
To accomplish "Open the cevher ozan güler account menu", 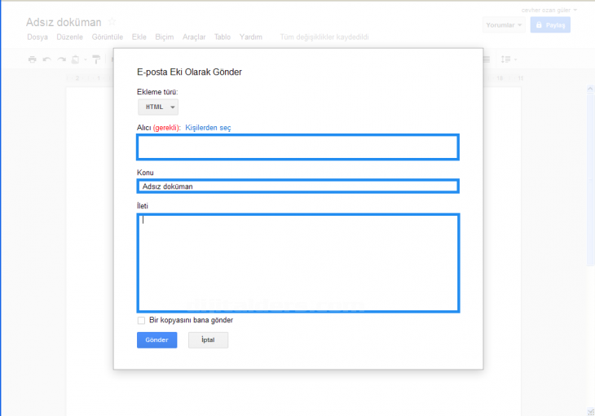I will coord(549,11).
